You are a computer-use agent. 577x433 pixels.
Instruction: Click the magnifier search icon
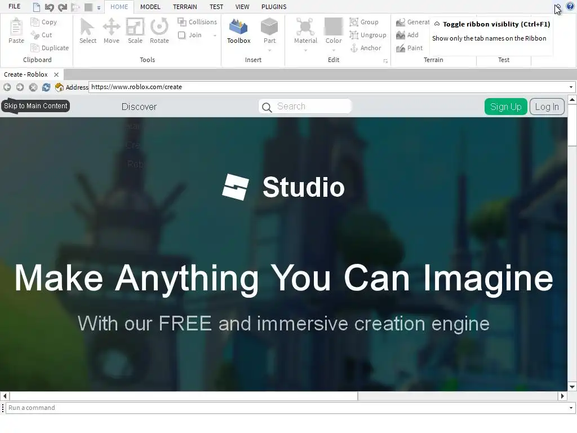[267, 107]
